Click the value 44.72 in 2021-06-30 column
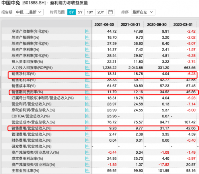This screenshot has height=174, width=199. 112,31
